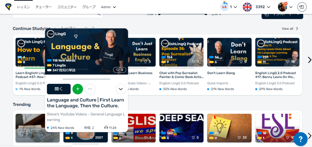Open the レッスン menu item
The width and height of the screenshot is (312, 147).
(x=23, y=7)
